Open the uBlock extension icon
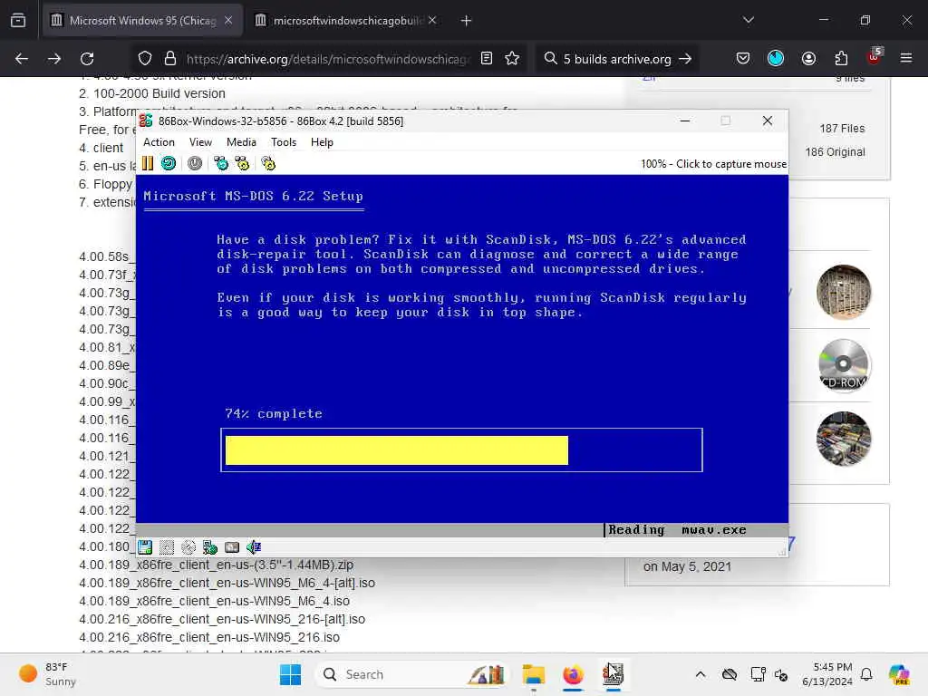Screen dimensions: 928x696 [x=875, y=57]
